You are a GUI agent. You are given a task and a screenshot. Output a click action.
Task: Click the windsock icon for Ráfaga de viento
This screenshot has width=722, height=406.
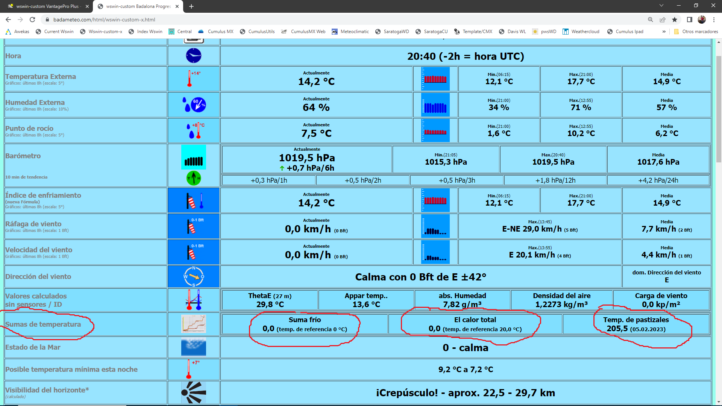tap(193, 226)
